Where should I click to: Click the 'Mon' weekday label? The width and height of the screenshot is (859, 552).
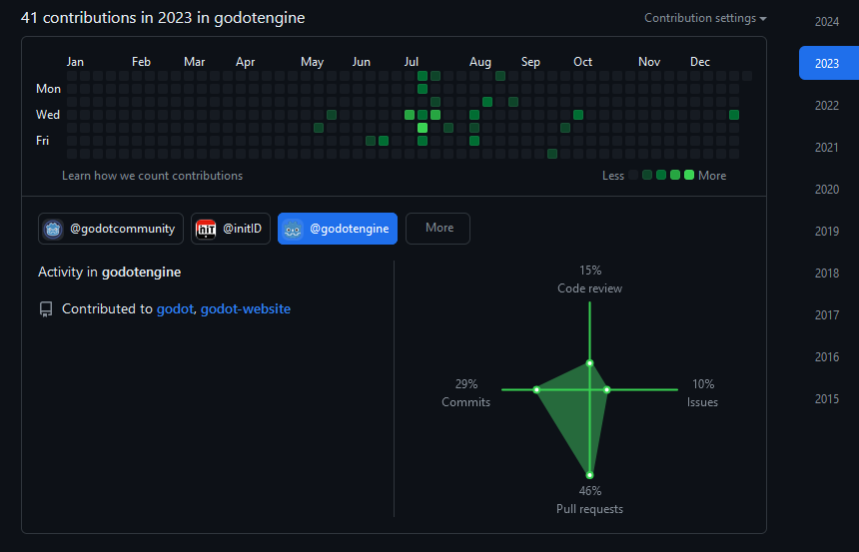pyautogui.click(x=48, y=89)
